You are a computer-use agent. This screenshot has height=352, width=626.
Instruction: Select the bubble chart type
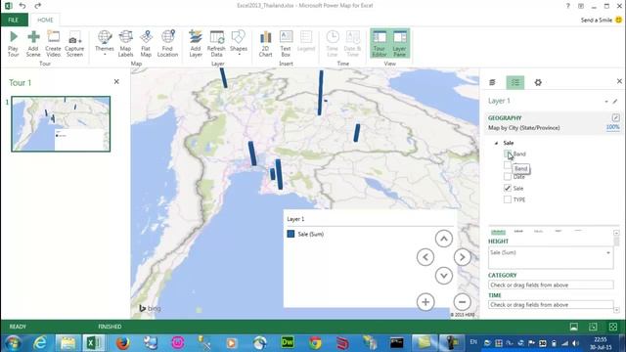538,232
